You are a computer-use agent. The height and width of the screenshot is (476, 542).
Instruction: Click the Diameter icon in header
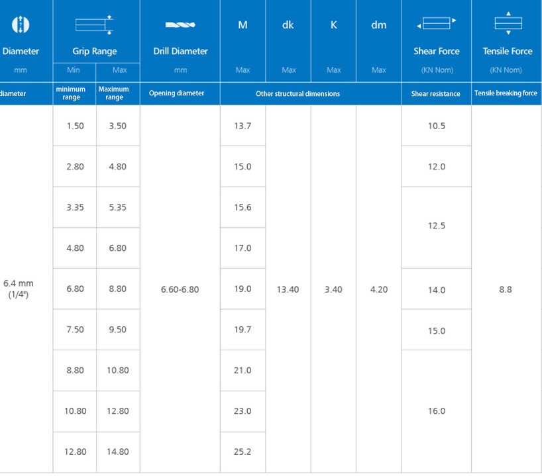tap(22, 24)
